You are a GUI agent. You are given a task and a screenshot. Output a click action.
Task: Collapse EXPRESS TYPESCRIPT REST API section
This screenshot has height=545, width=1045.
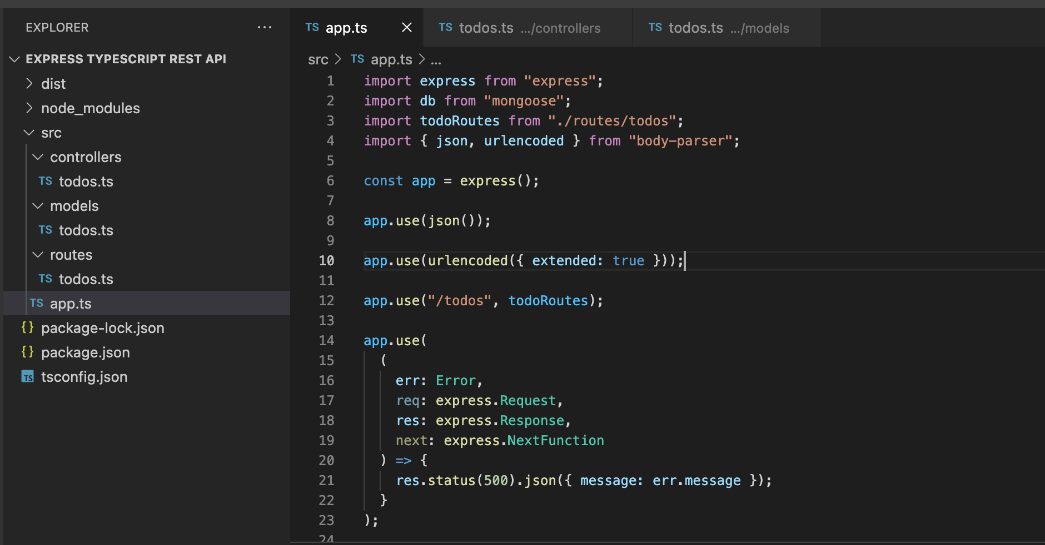pyautogui.click(x=15, y=59)
